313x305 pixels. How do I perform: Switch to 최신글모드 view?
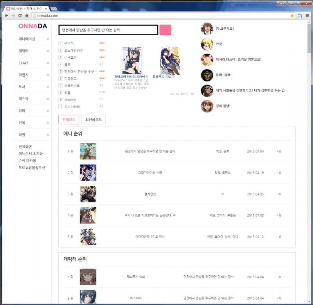click(x=94, y=120)
